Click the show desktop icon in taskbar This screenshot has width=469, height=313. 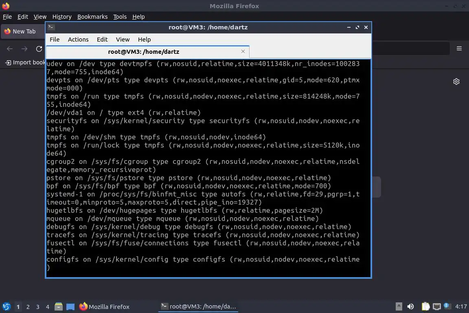pos(70,306)
